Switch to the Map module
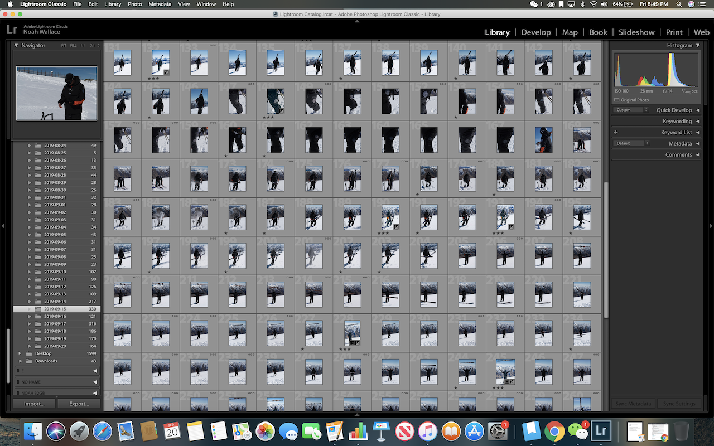 click(570, 32)
